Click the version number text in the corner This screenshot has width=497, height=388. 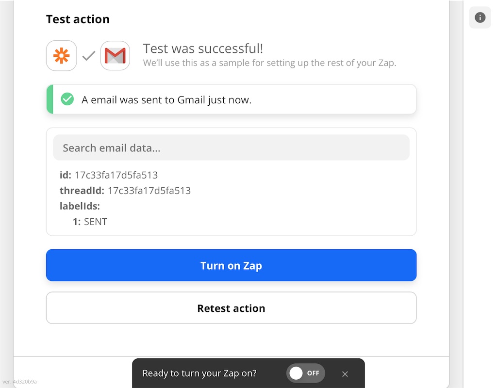point(19,382)
